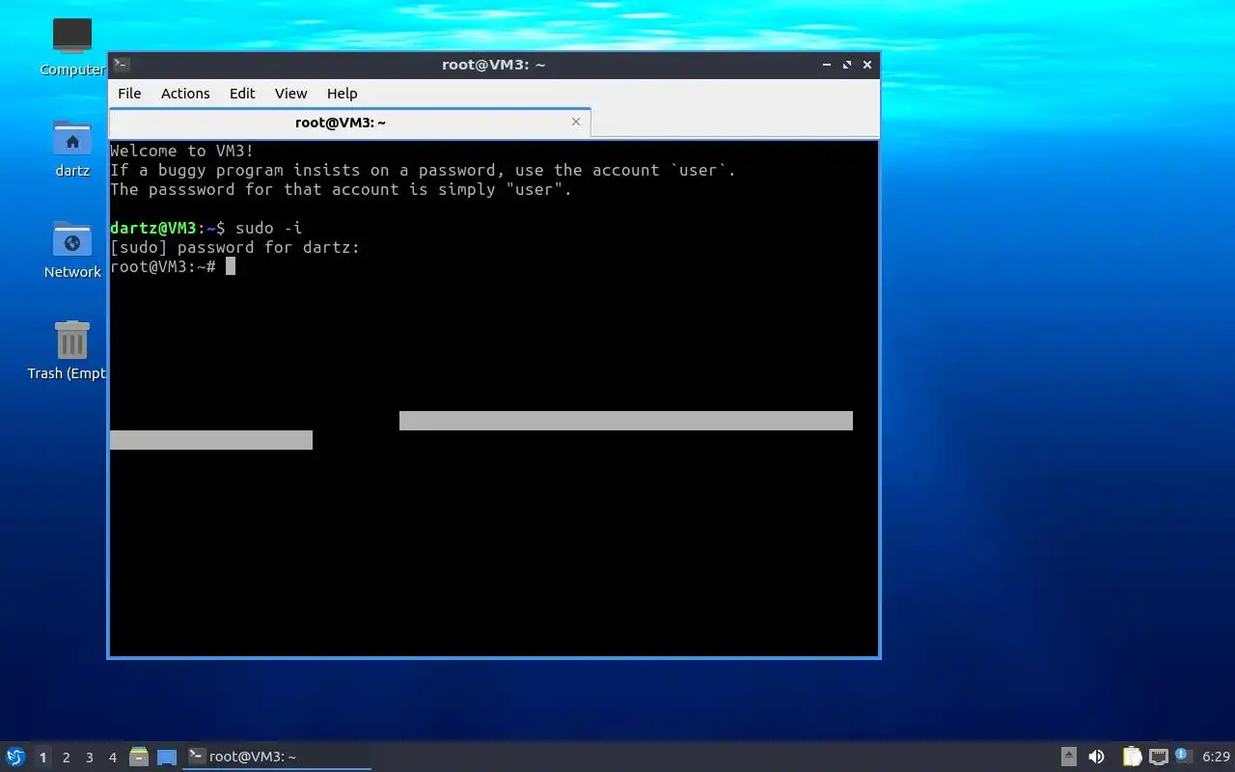Open the removable media eject applet
The height and width of the screenshot is (772, 1235).
click(1068, 757)
